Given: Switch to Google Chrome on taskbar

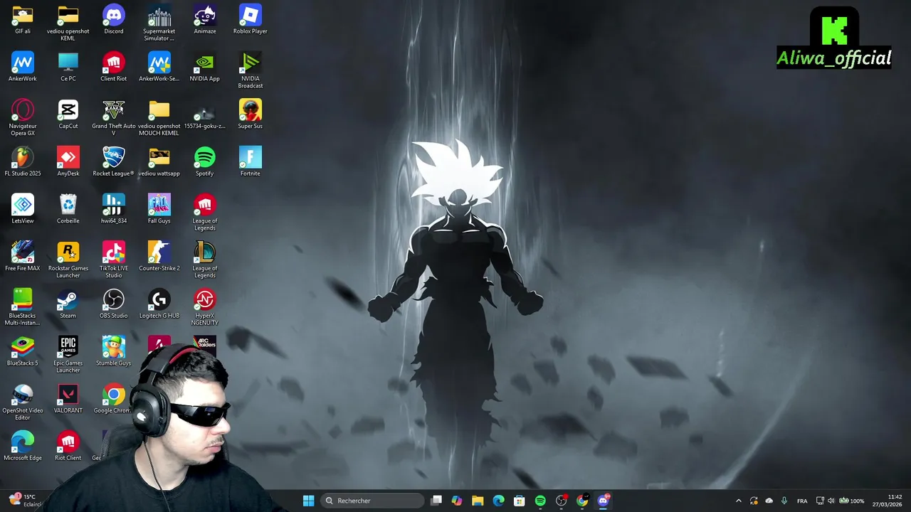Looking at the screenshot, I should 582,501.
